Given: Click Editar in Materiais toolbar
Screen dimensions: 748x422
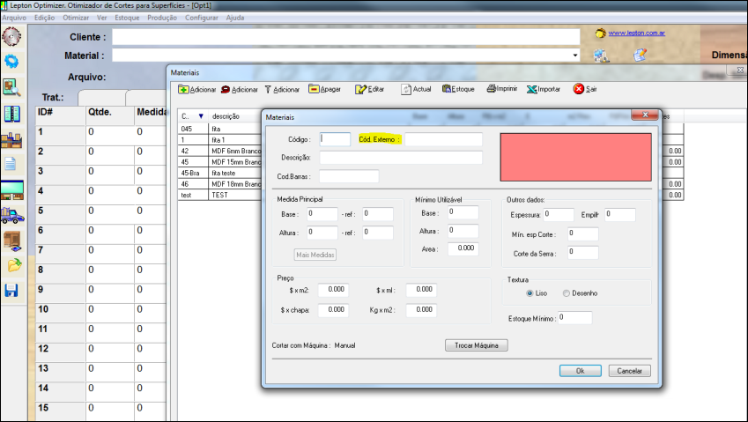Looking at the screenshot, I should [x=370, y=89].
